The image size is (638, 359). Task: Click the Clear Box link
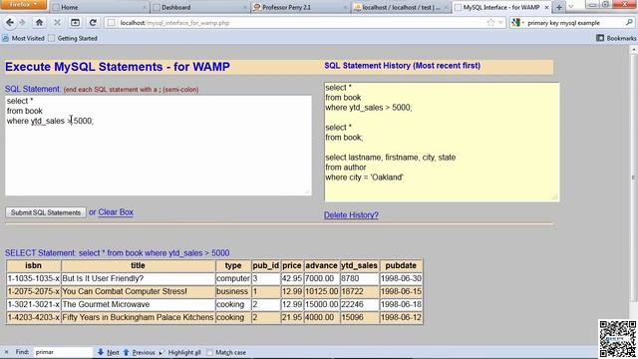tap(116, 212)
